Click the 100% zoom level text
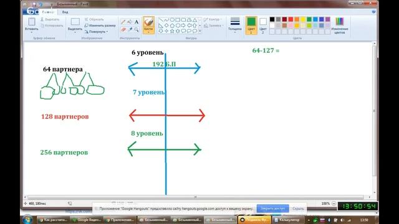 coord(325,203)
